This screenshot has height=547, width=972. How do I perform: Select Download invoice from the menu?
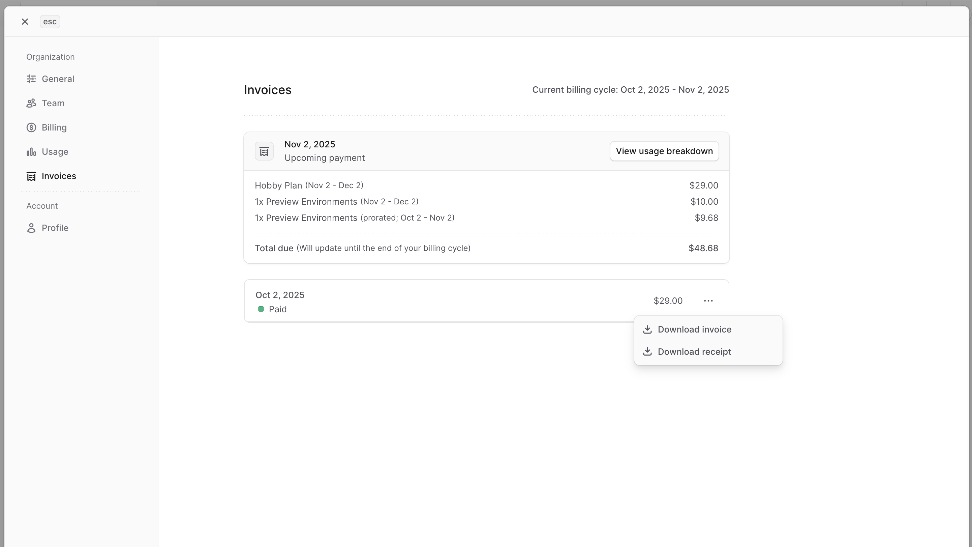[695, 329]
